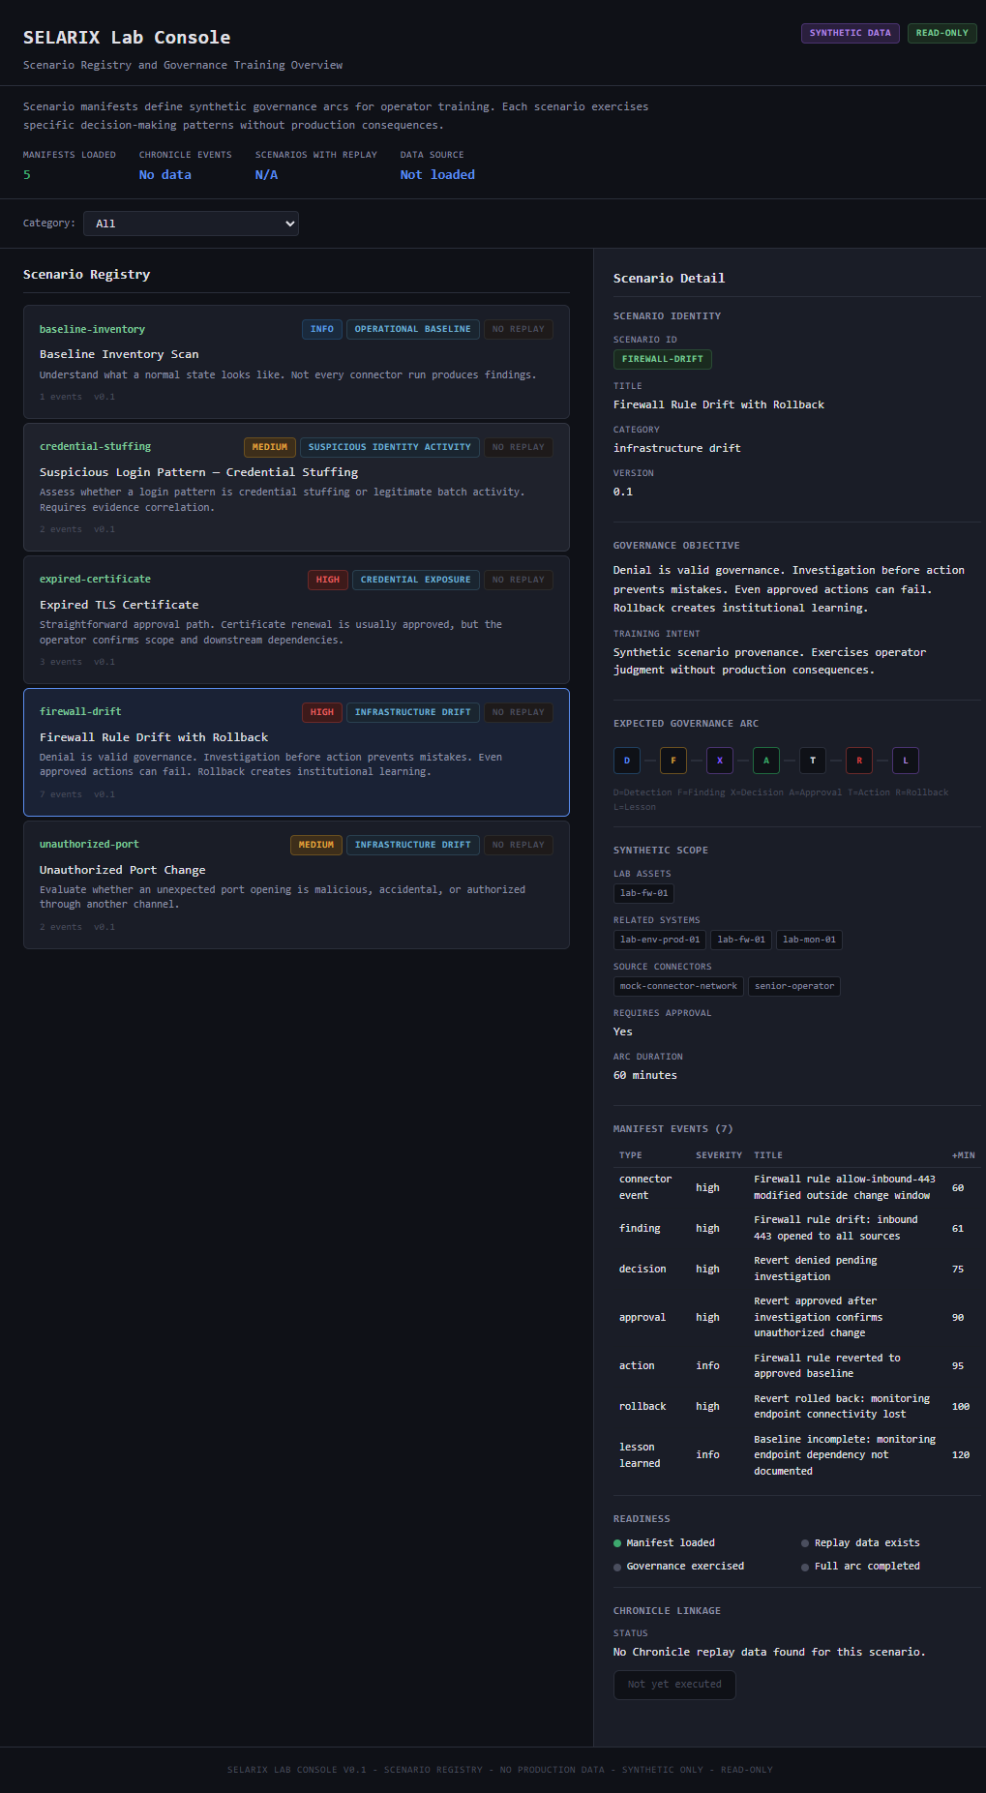Click the TITLE column header in events table
This screenshot has width=986, height=1793.
tap(768, 1155)
